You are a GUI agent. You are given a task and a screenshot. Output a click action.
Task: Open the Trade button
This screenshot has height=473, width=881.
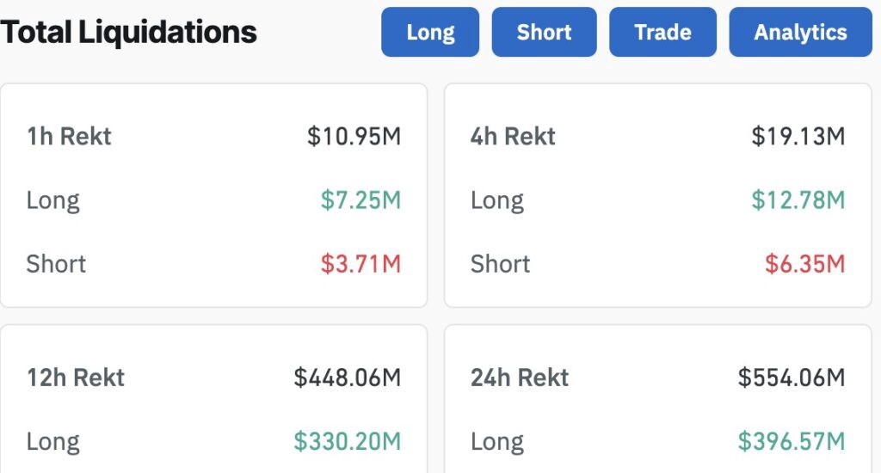[662, 33]
